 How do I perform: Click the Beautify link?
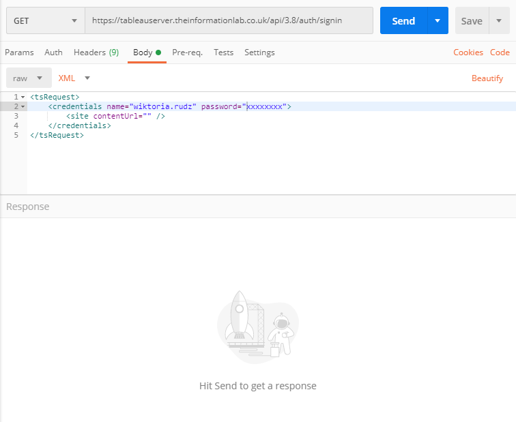pos(487,78)
